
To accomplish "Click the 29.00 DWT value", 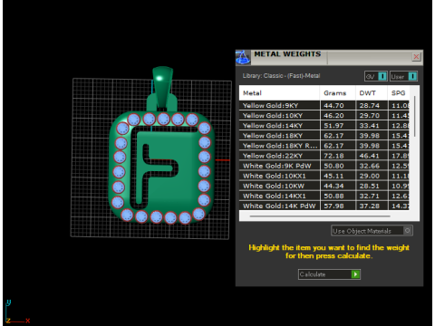I will coord(369,176).
